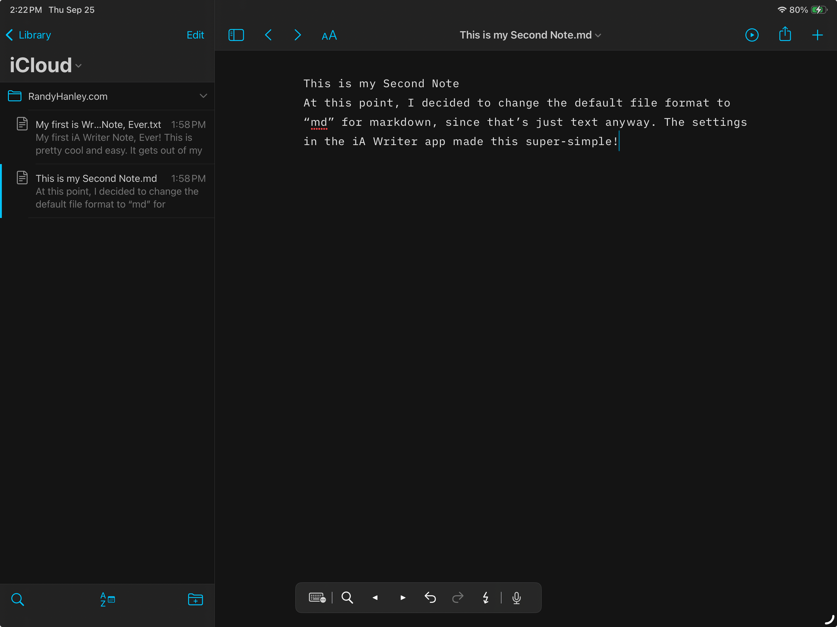The height and width of the screenshot is (627, 837).
Task: Go back to Library
Action: point(29,35)
